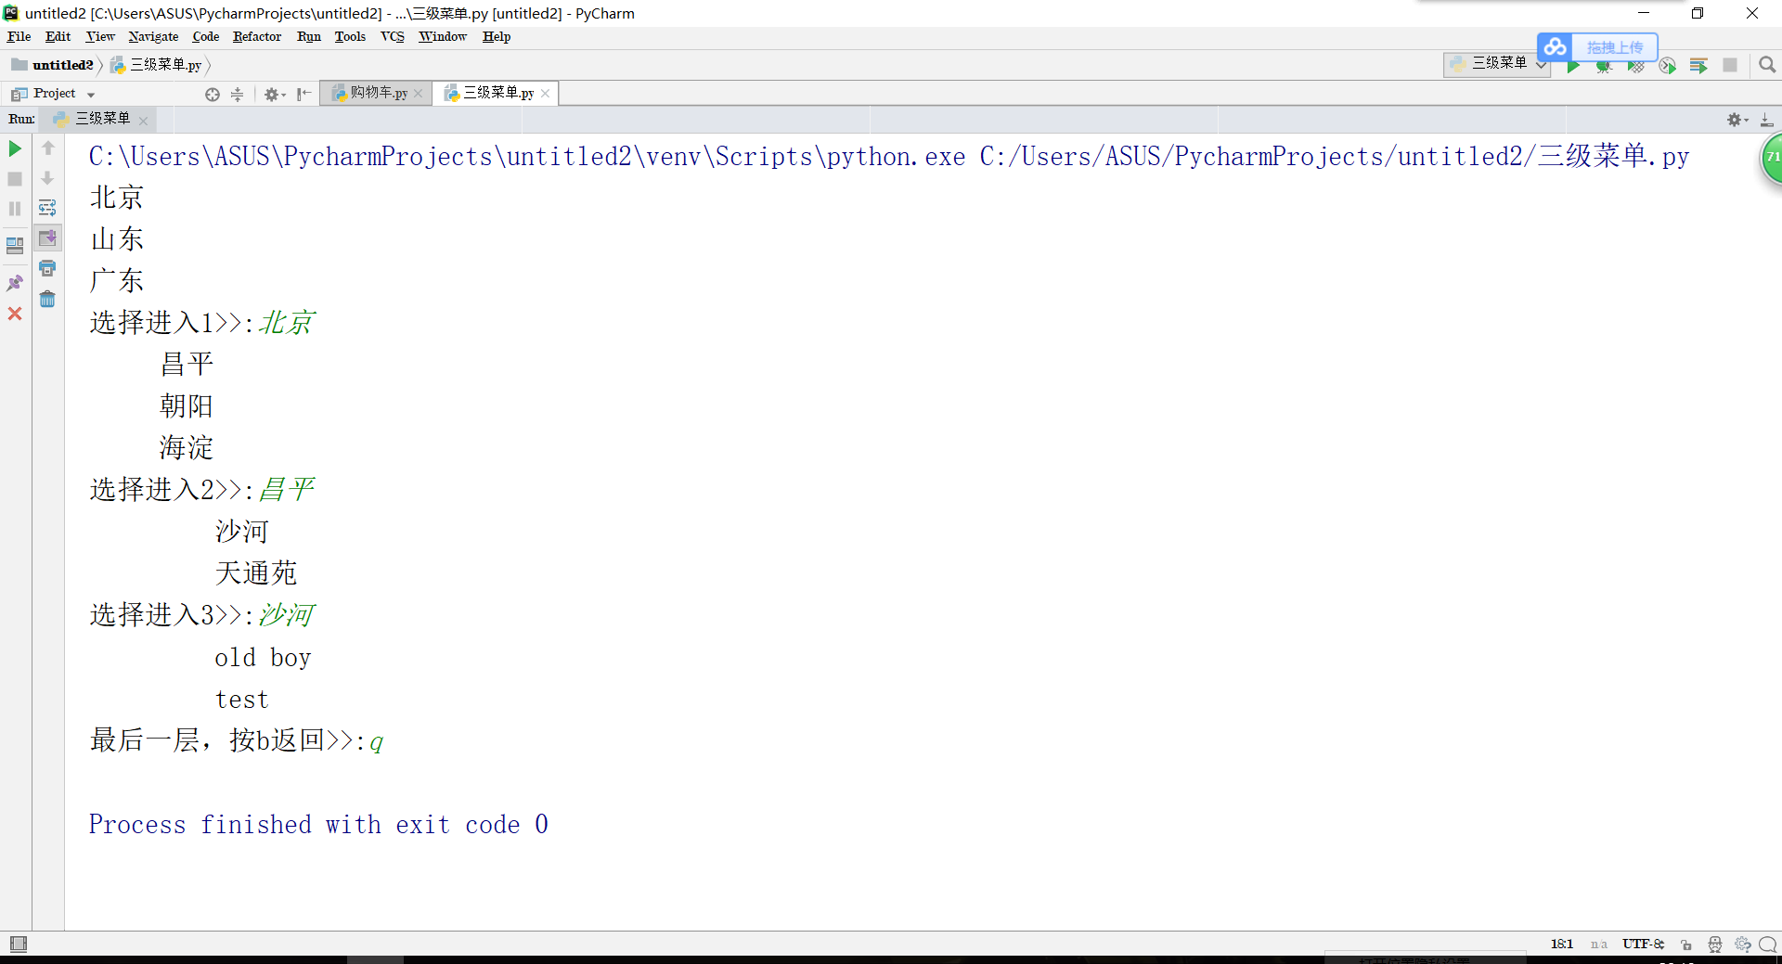Screen dimensions: 1782x964
Task: Pin the Run tab with purple pin icon
Action: click(15, 283)
